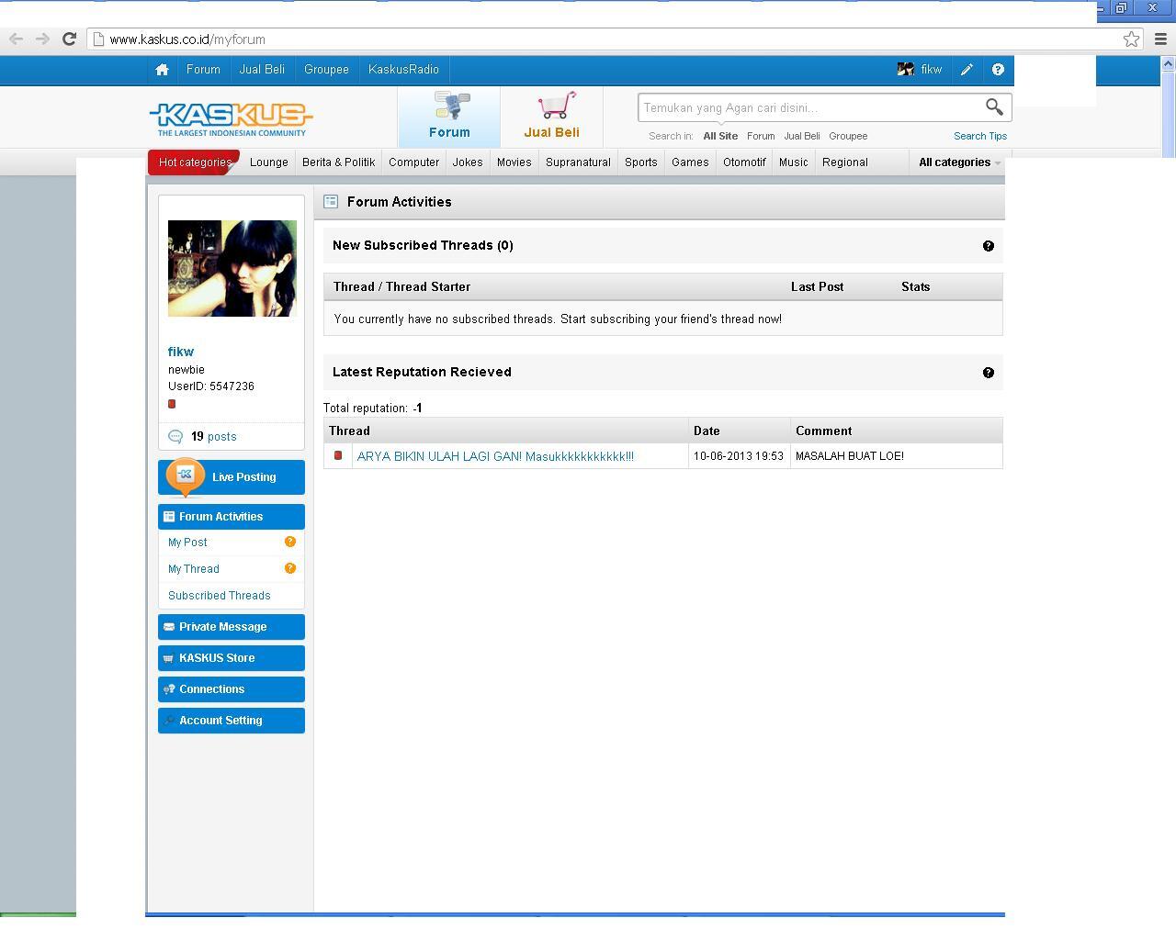Open My Thread in the sidebar
This screenshot has height=940, width=1176.
(x=194, y=569)
